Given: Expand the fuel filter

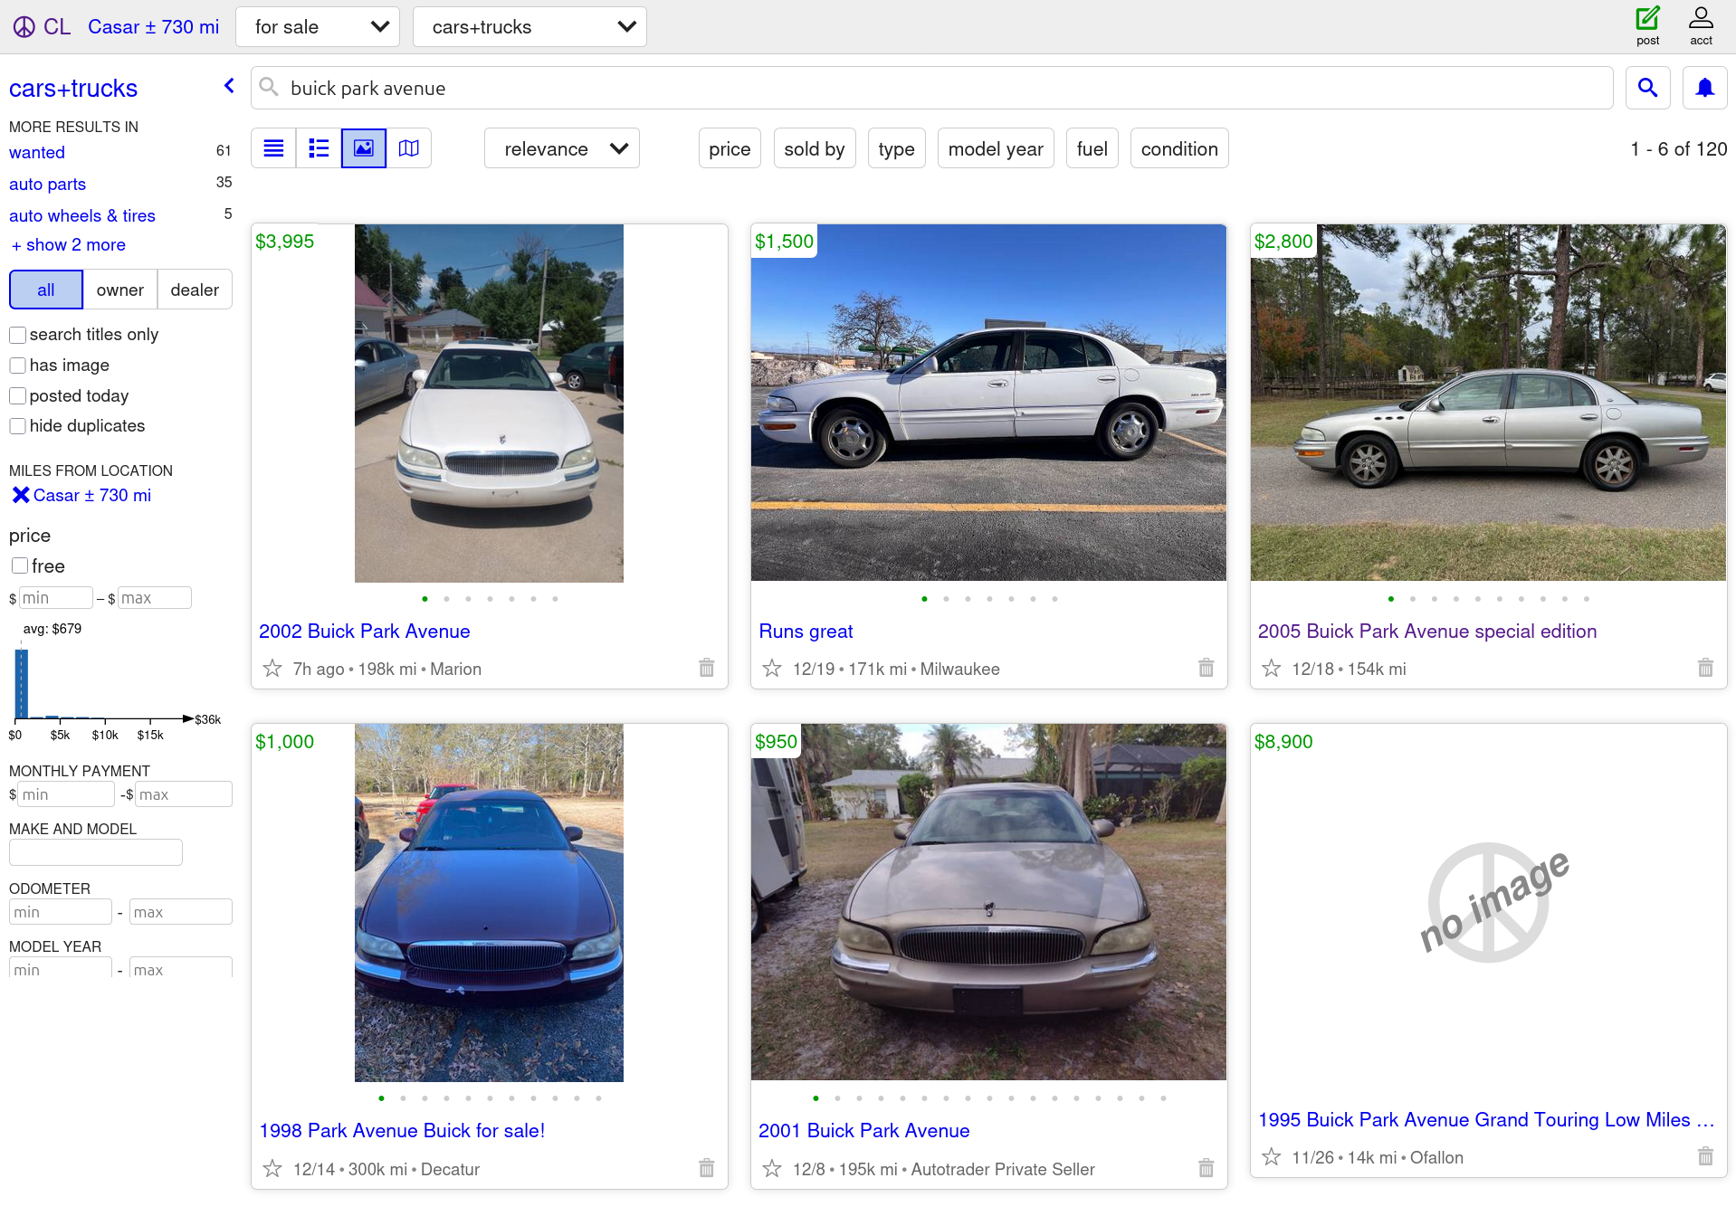Looking at the screenshot, I should [x=1092, y=148].
